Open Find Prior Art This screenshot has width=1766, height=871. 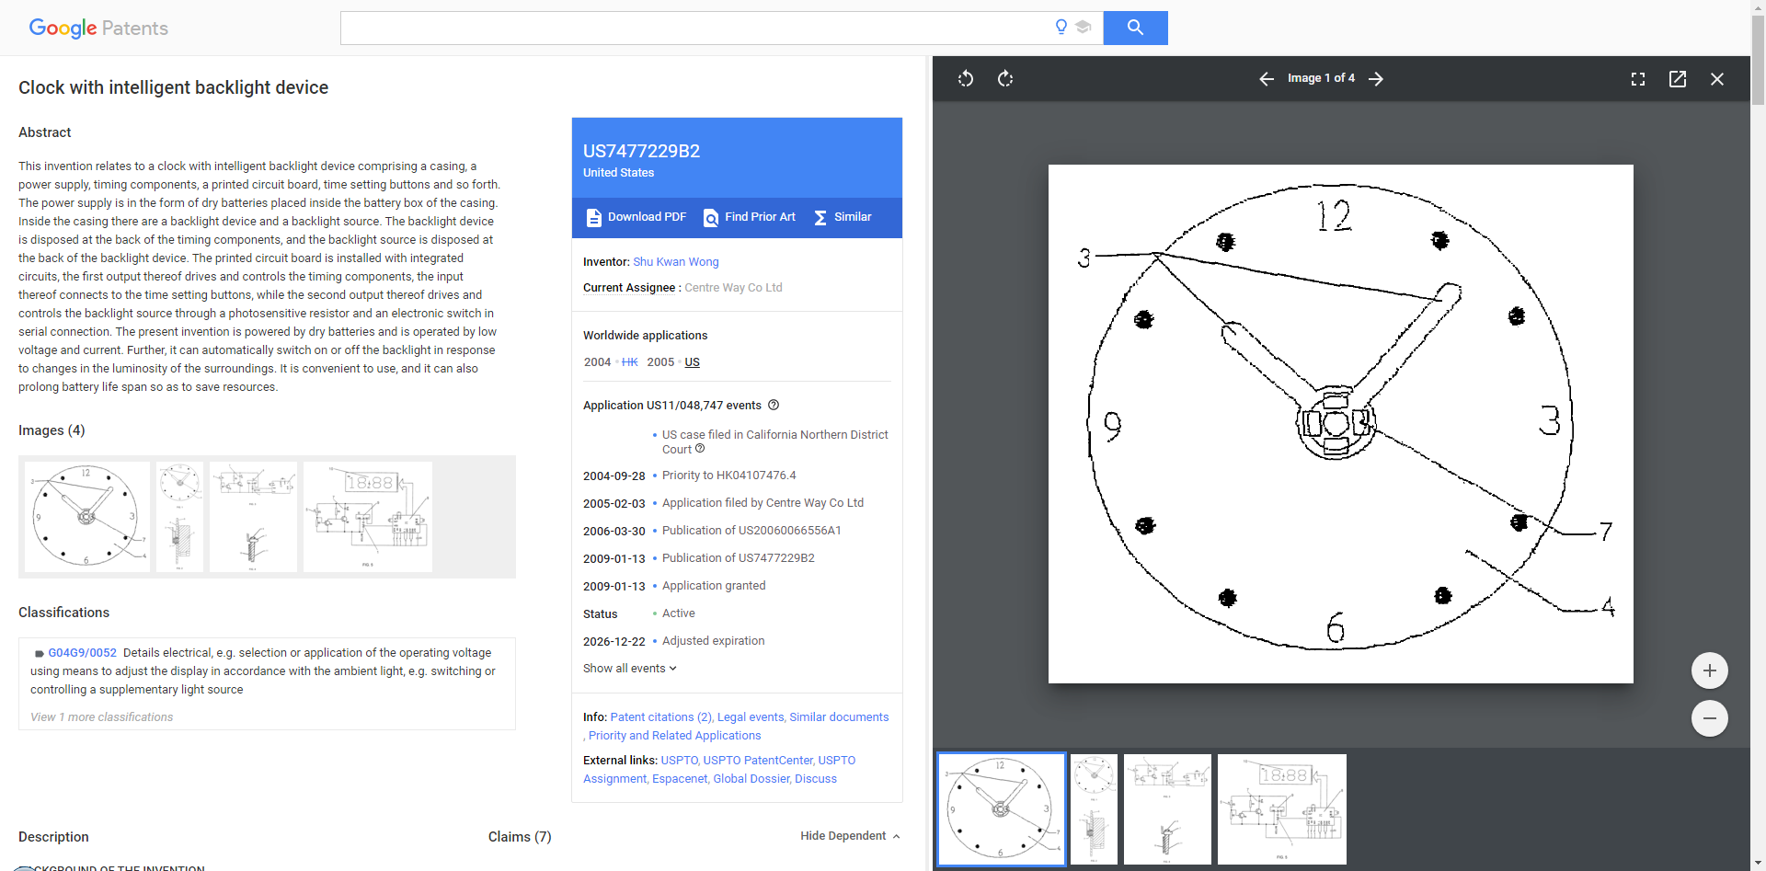pyautogui.click(x=750, y=217)
